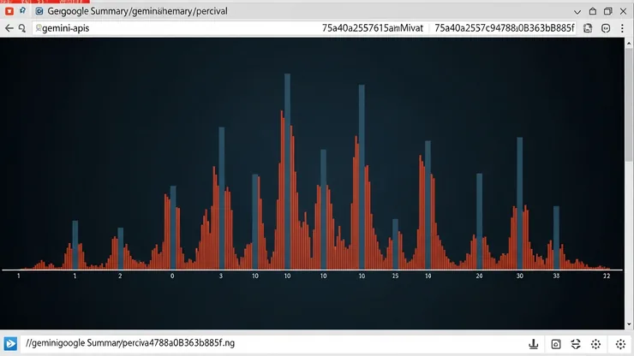Image resolution: width=634 pixels, height=356 pixels.
Task: Click the search magnifier icon
Action: click(21, 28)
